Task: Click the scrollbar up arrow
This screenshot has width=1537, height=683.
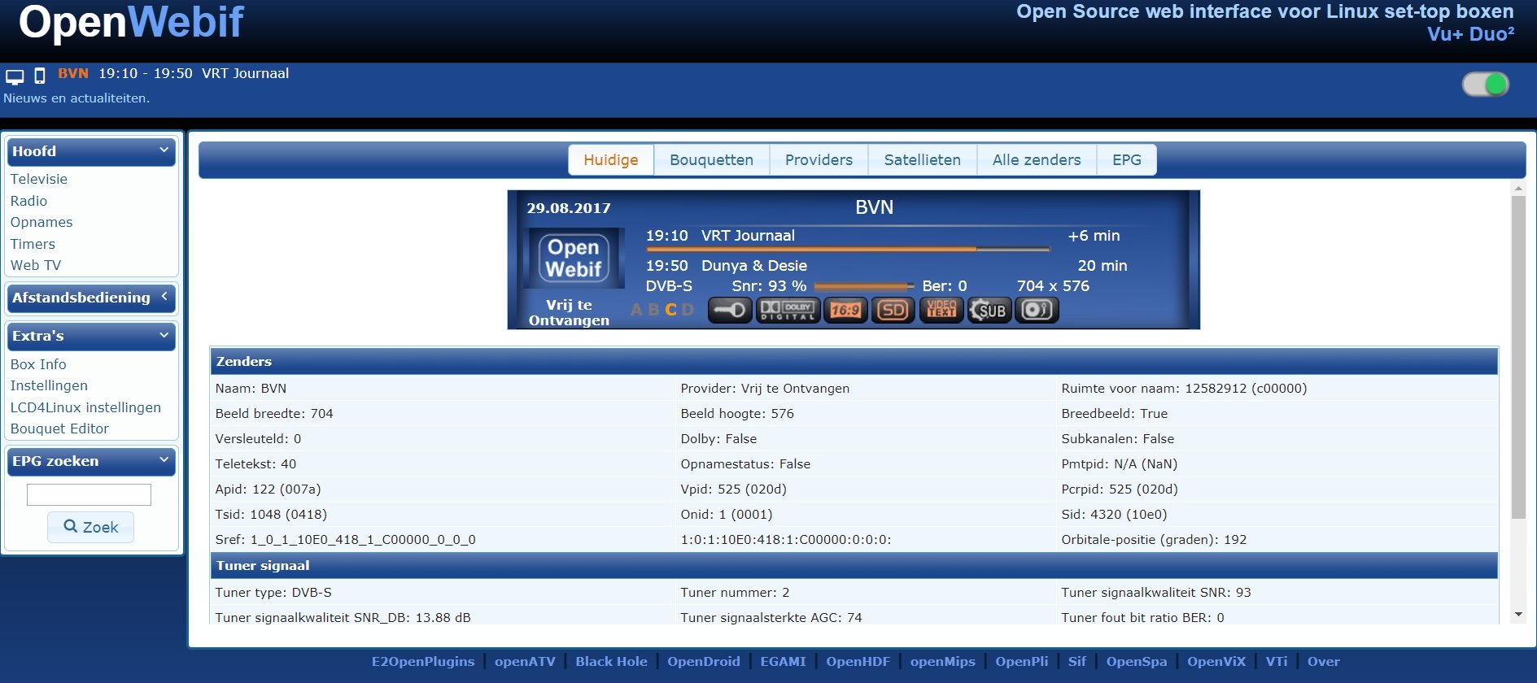Action: [x=1518, y=189]
